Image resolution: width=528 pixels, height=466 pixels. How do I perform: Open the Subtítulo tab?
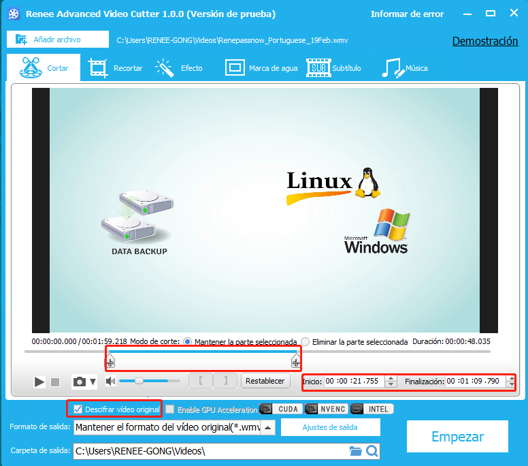(333, 68)
